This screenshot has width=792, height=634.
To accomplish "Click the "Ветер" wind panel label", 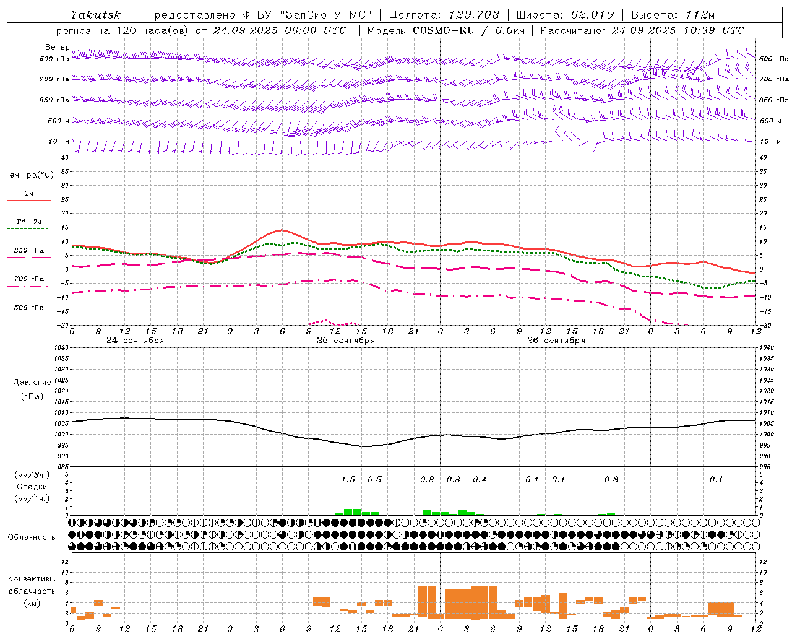I will (57, 47).
